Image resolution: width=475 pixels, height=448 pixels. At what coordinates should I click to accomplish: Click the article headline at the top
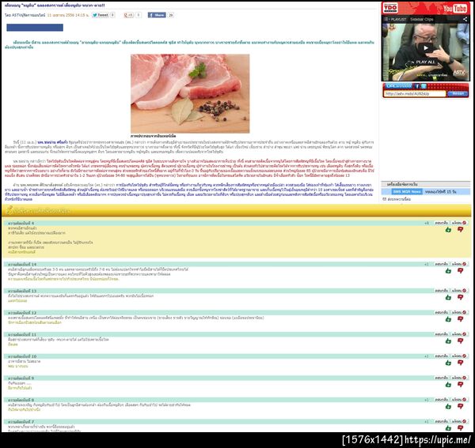click(x=55, y=6)
